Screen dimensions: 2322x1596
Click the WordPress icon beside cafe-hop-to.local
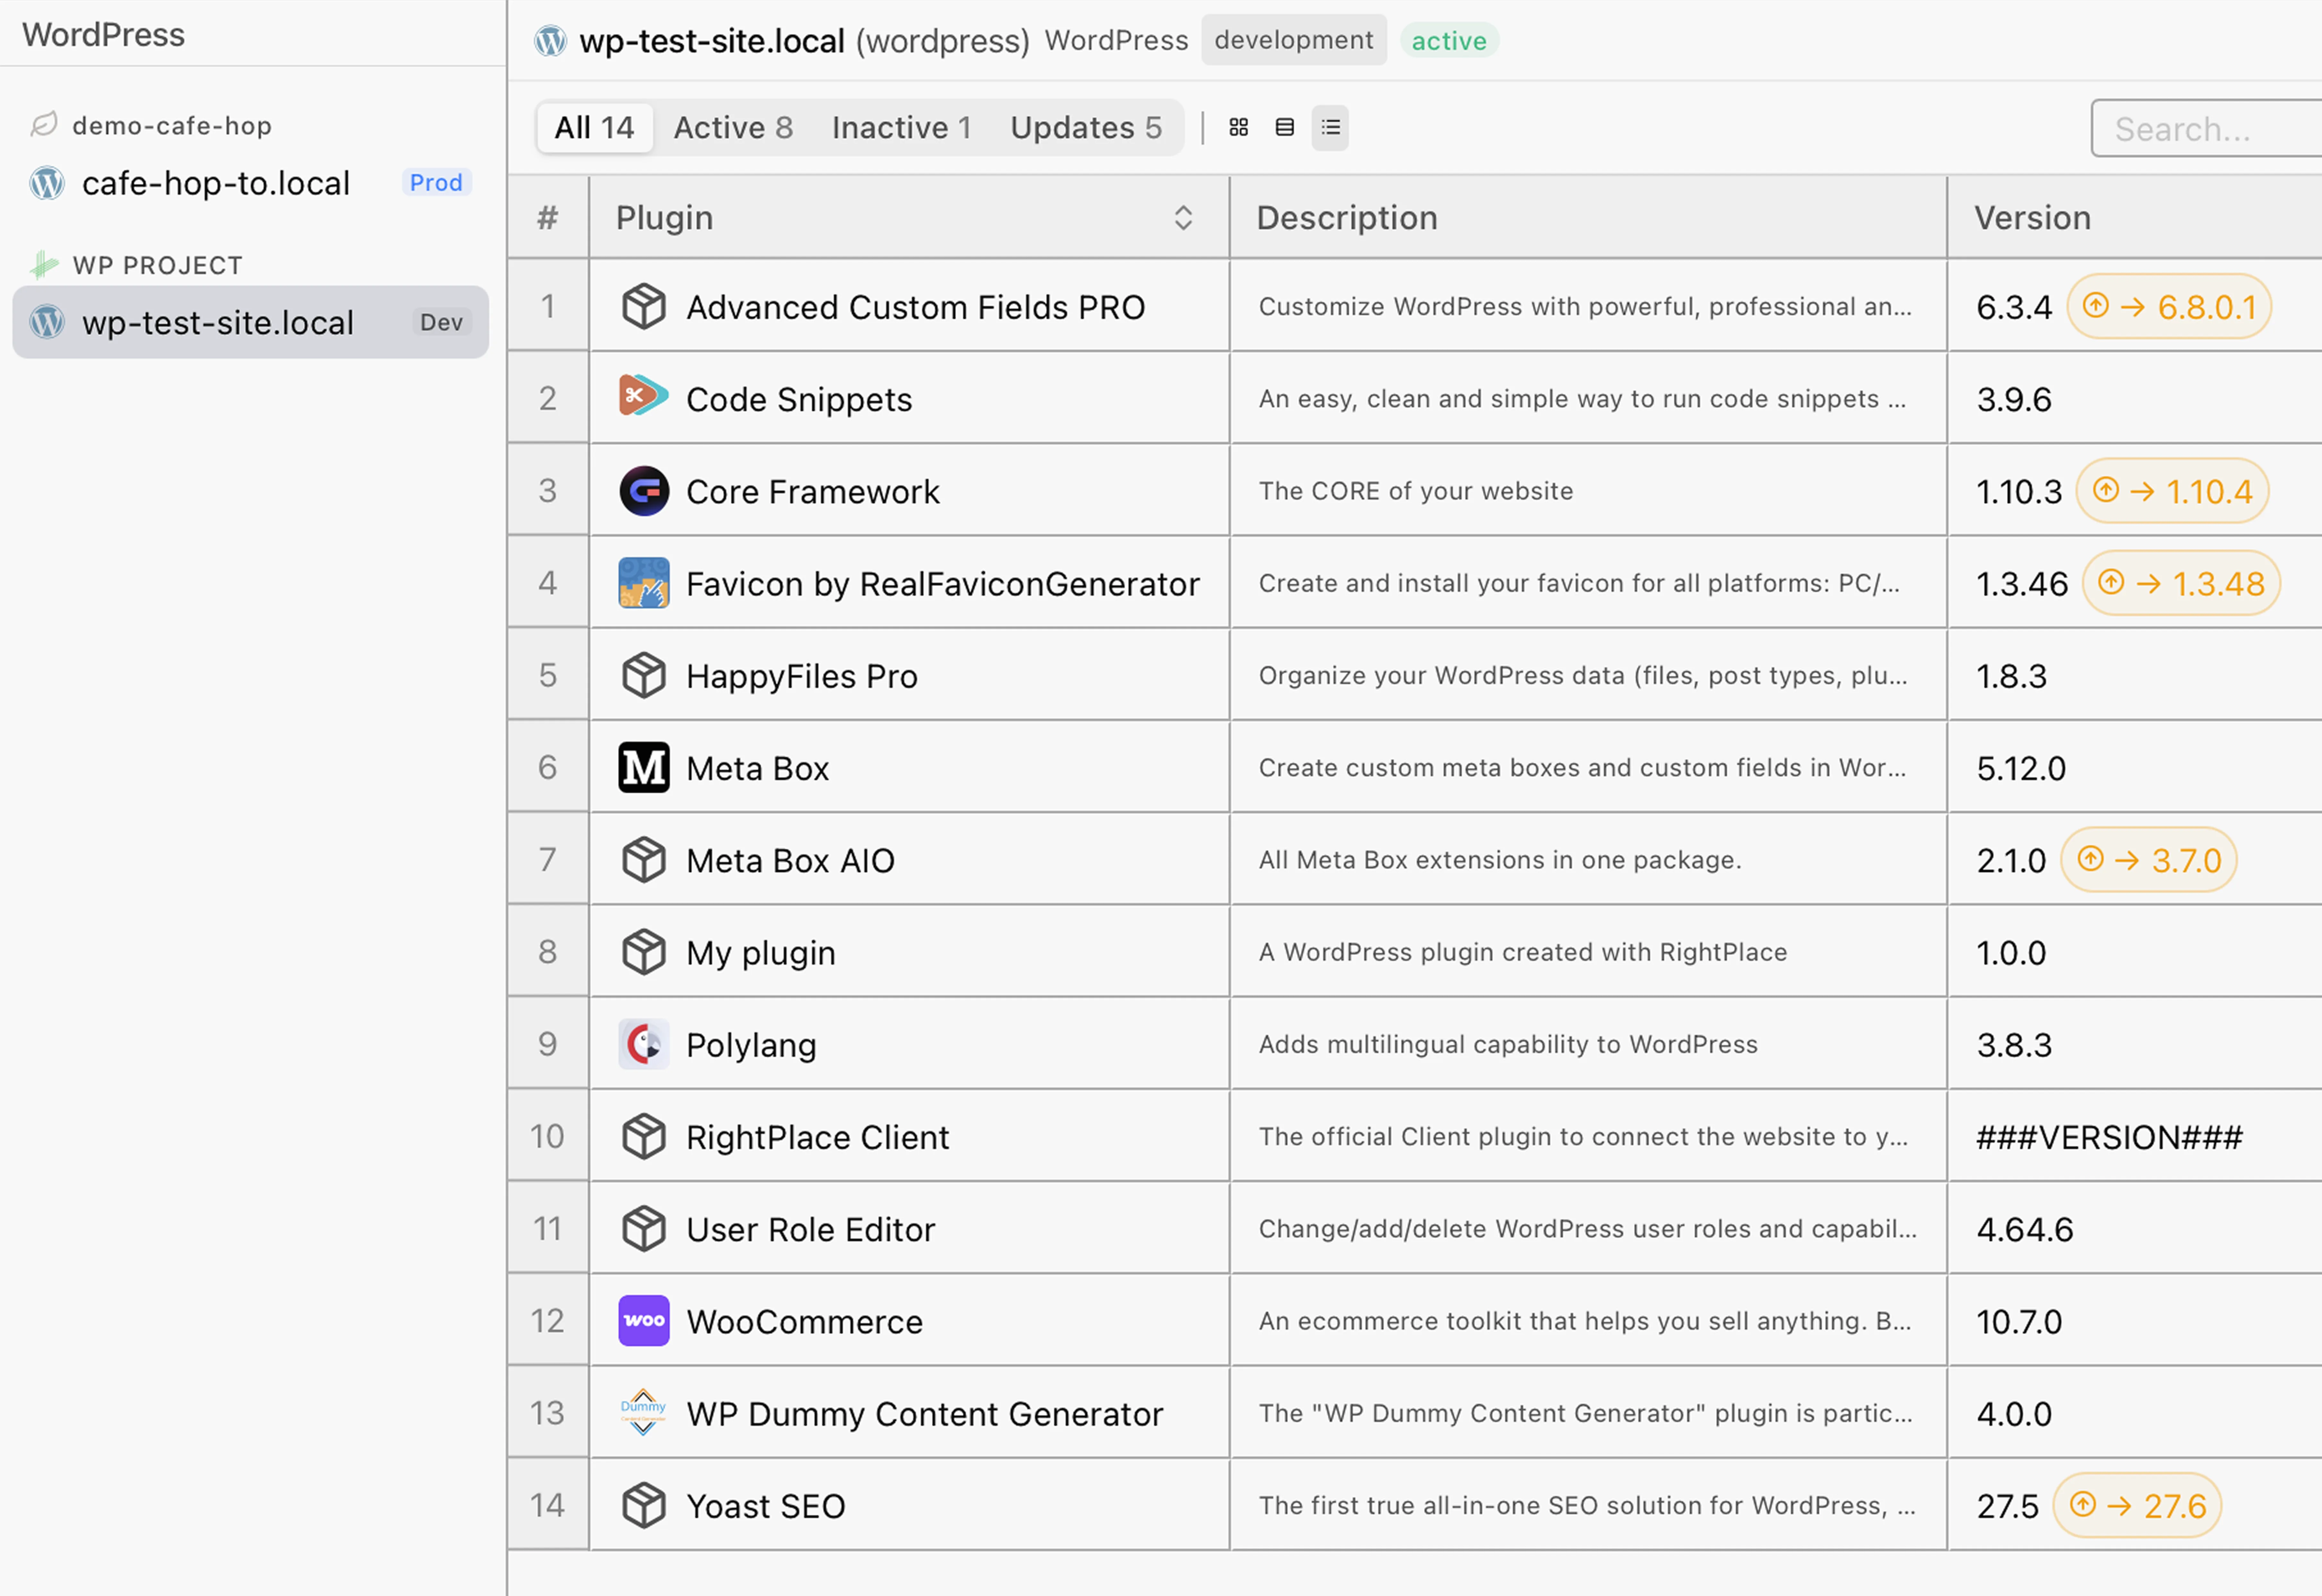(x=47, y=183)
